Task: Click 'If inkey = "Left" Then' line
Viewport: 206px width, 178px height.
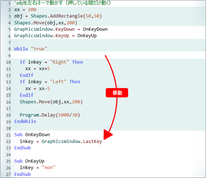Action: pos(50,82)
